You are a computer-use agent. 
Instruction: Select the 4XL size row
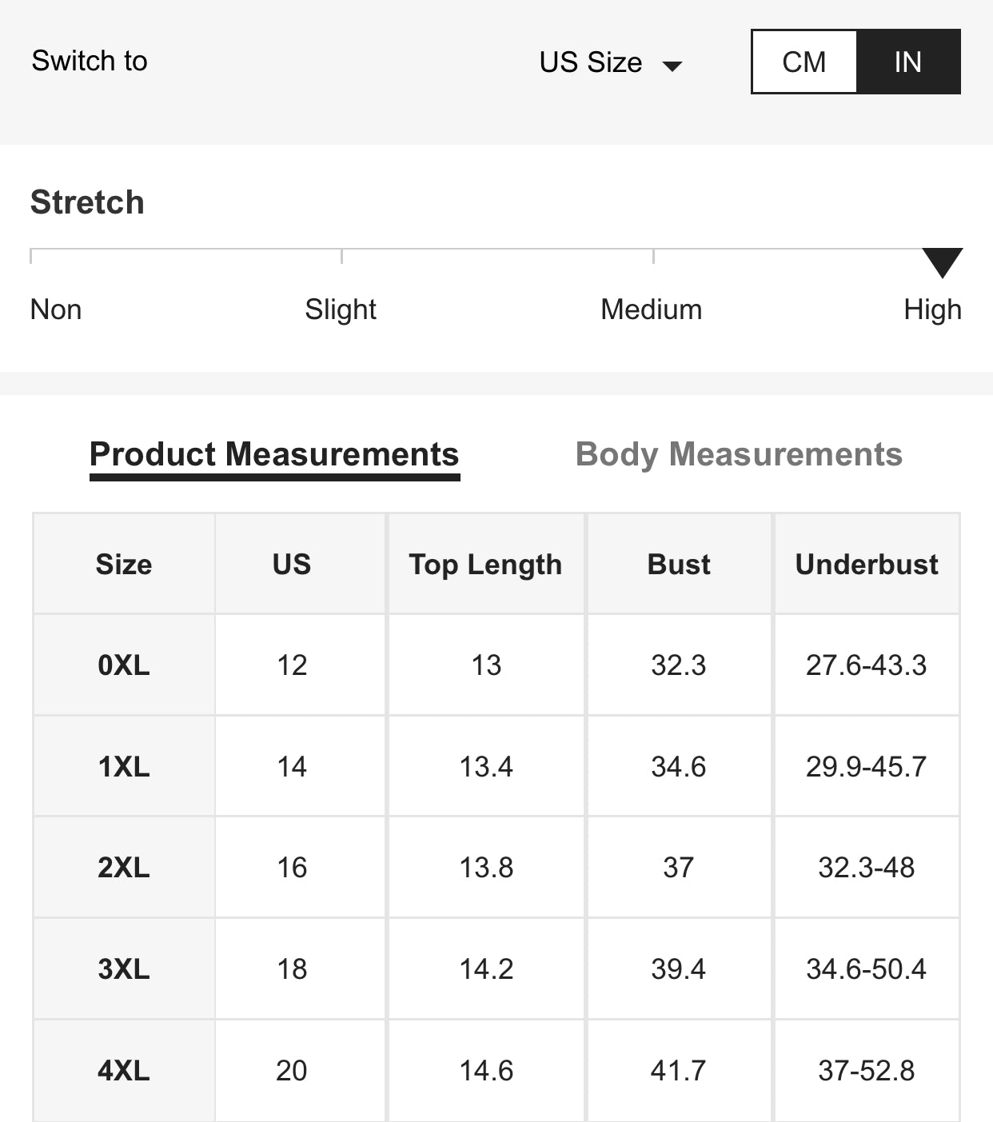click(x=124, y=1070)
